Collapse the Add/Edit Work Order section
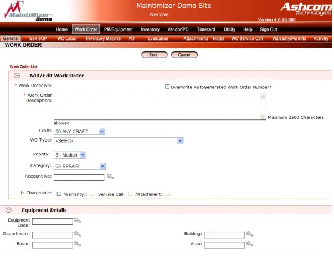 17,76
